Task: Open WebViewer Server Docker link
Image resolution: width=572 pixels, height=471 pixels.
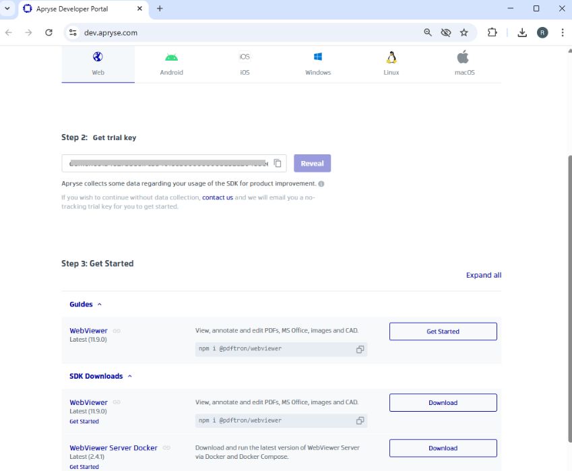Action: [x=113, y=447]
